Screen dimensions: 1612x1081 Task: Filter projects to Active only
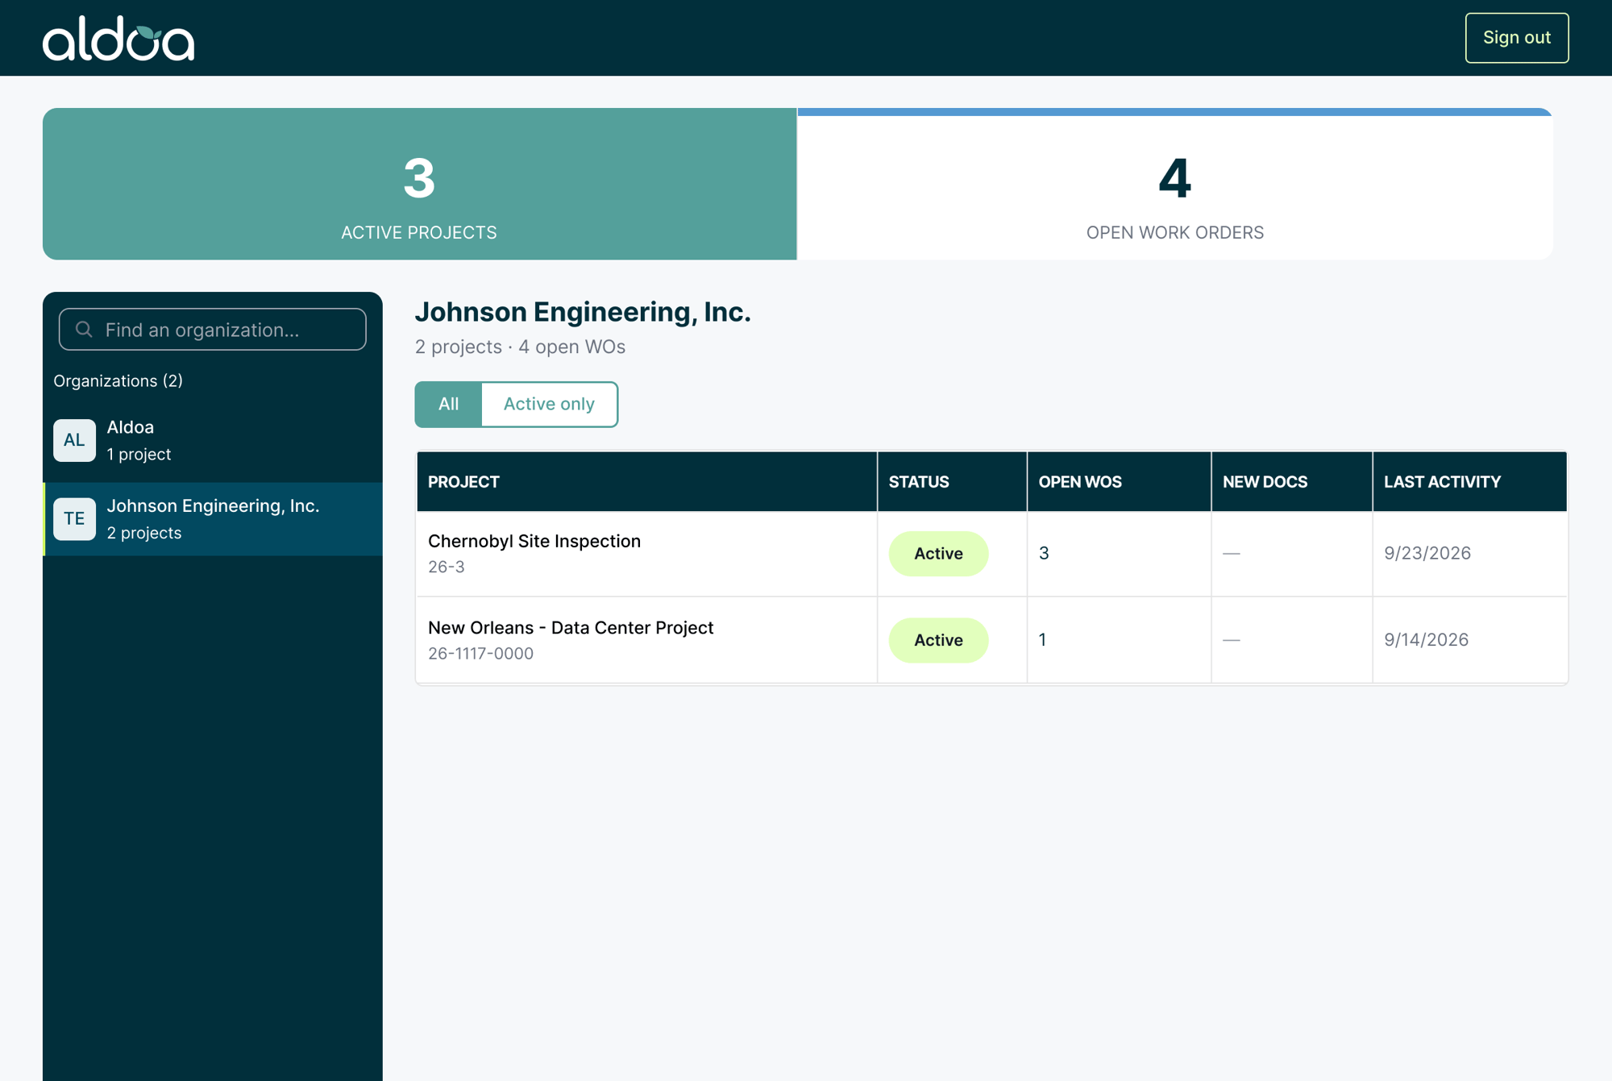pyautogui.click(x=549, y=404)
